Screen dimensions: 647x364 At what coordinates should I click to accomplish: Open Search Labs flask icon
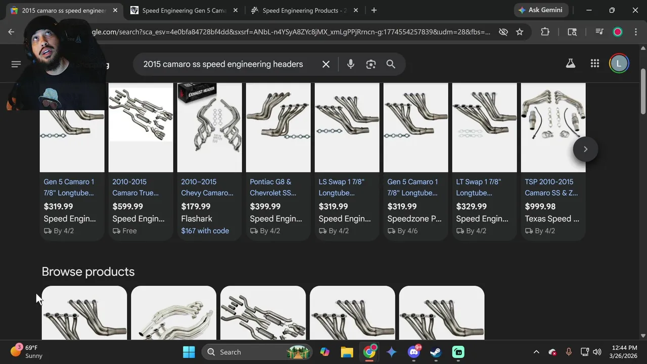coord(570,64)
